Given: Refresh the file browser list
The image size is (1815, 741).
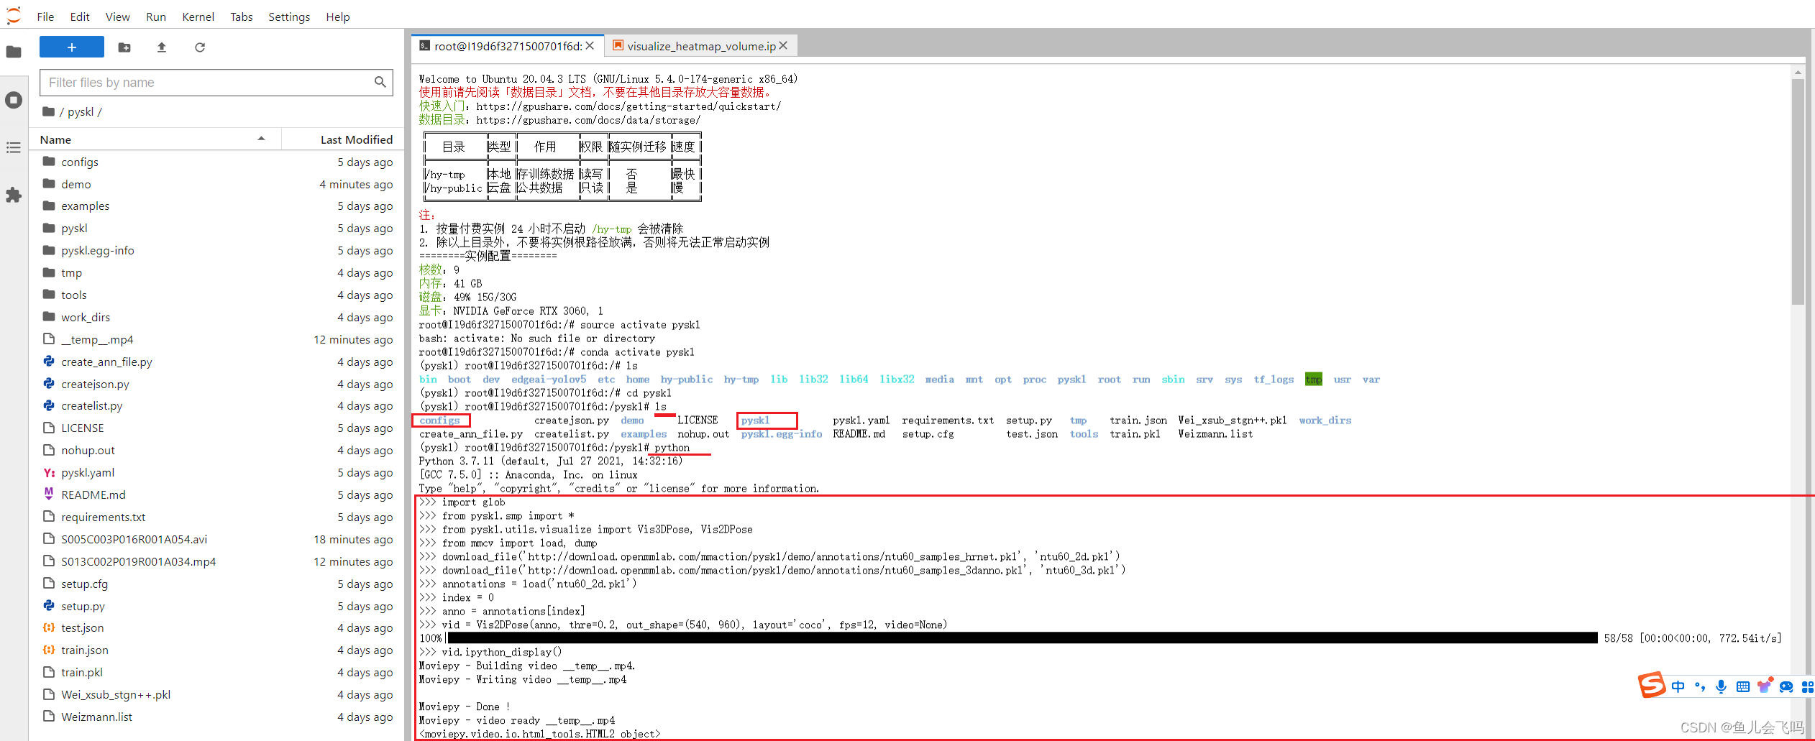Looking at the screenshot, I should point(200,47).
